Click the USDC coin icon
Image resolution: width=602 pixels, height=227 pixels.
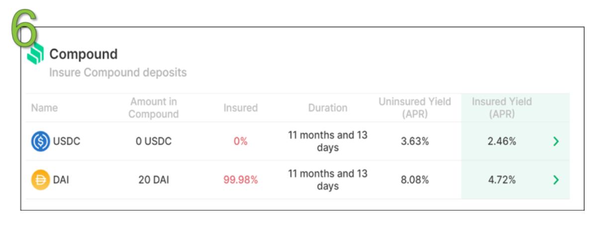[40, 141]
